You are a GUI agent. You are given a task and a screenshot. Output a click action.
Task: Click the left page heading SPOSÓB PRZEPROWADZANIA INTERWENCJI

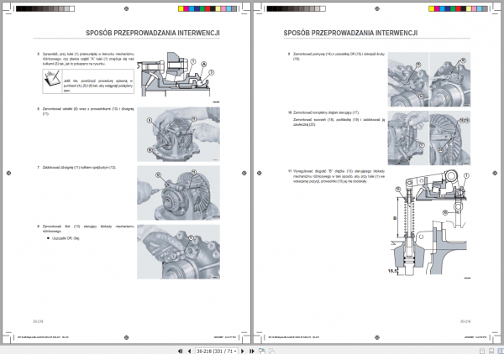pos(153,33)
